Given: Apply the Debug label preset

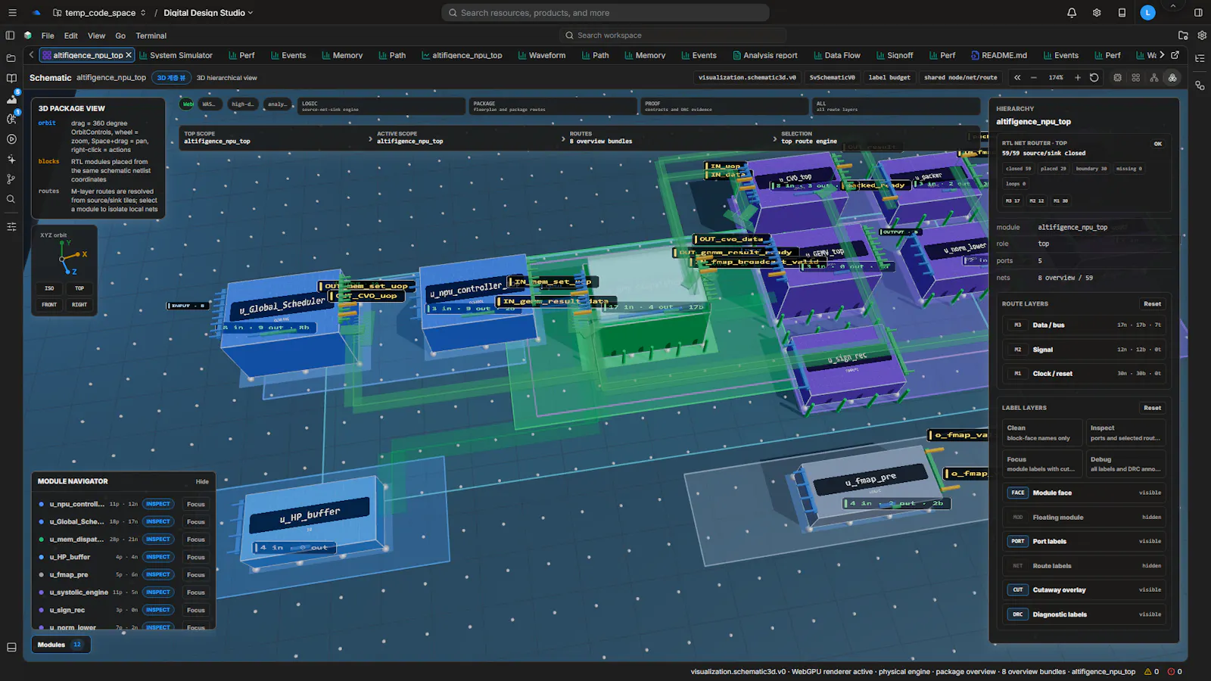Looking at the screenshot, I should (1126, 464).
